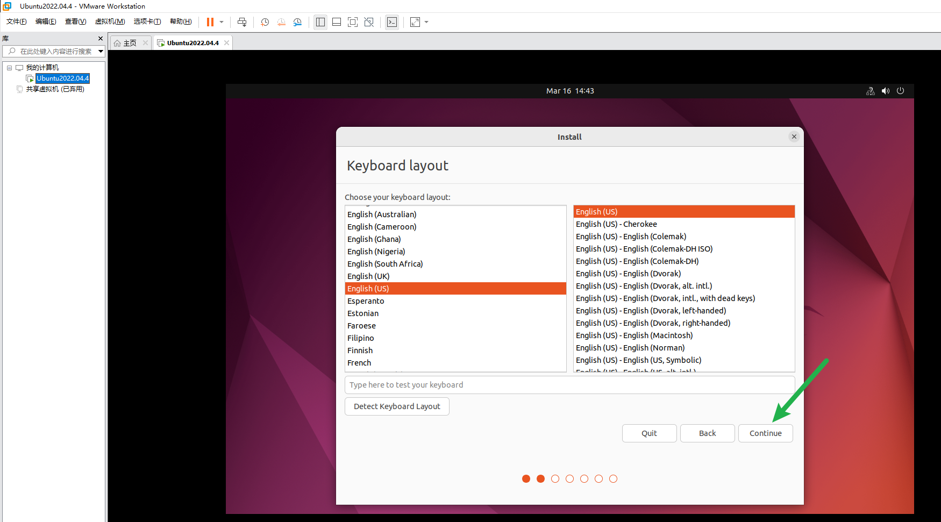The height and width of the screenshot is (522, 941).
Task: Close the 库 library panel
Action: (x=100, y=39)
